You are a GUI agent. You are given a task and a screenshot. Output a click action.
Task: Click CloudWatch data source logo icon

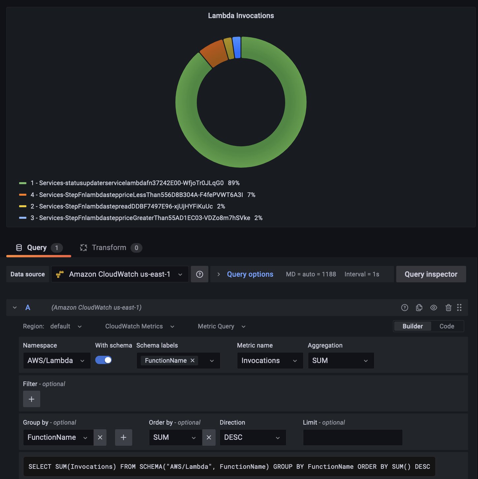(x=60, y=274)
